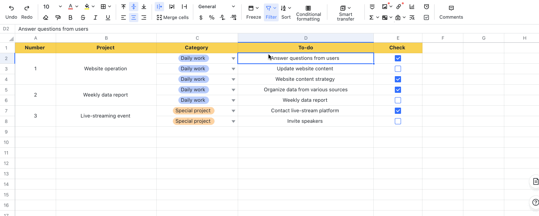
Task: Uncheck the box for Answer questions from users
Action: click(x=398, y=58)
